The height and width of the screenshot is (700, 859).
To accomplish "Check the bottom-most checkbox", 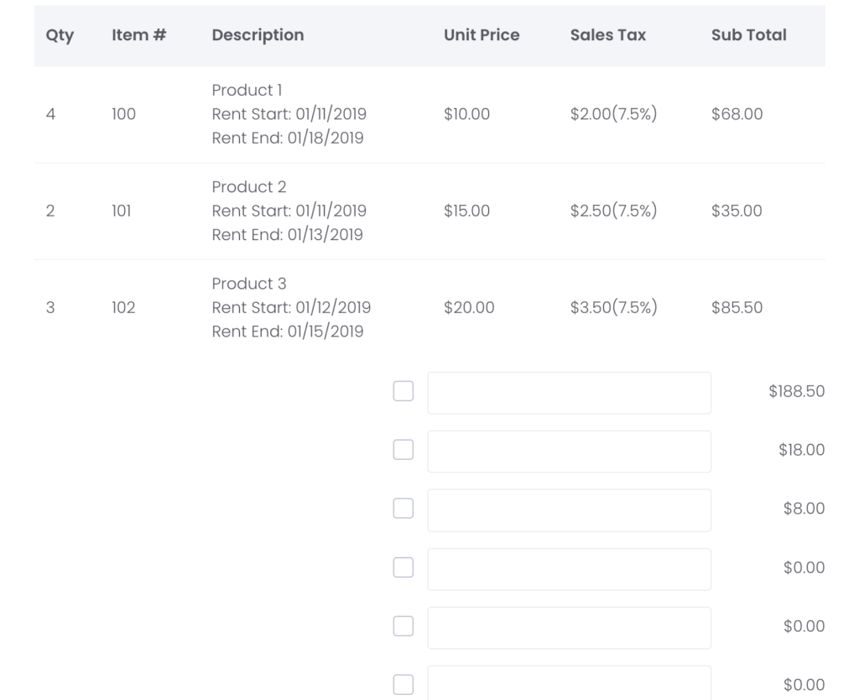I will 403,685.
